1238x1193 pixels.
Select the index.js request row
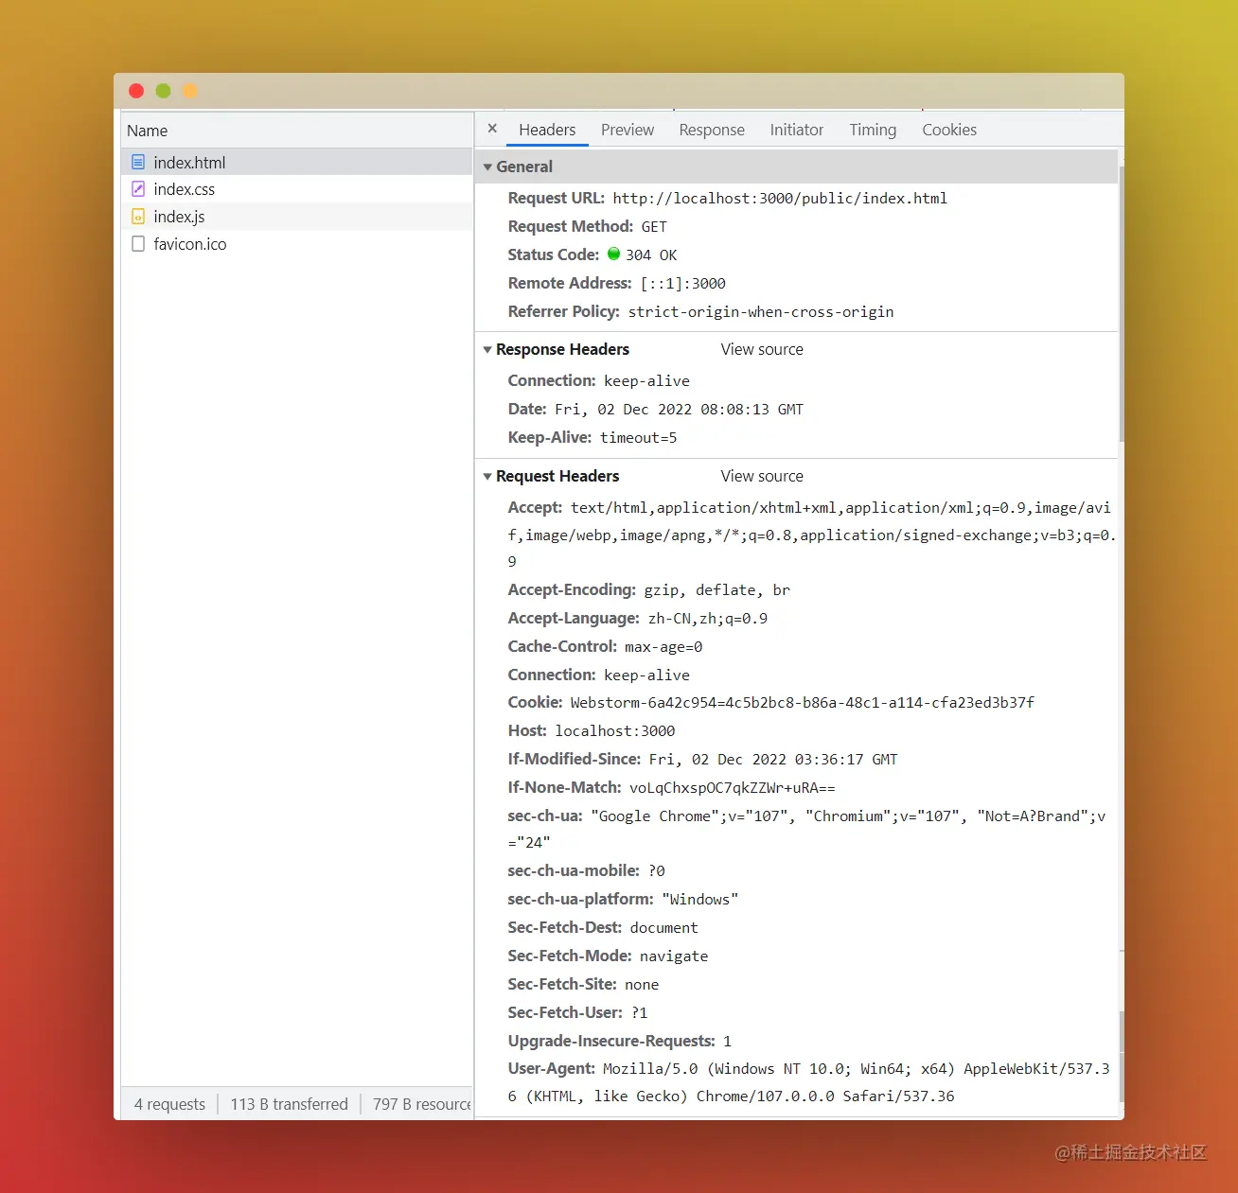(x=297, y=217)
